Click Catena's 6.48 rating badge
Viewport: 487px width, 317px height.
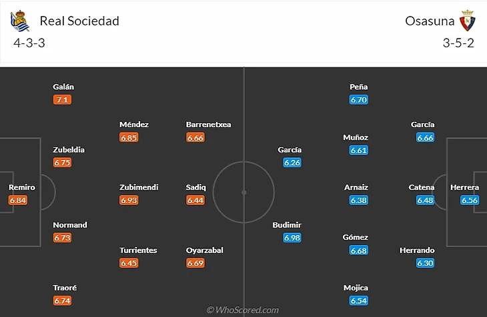[x=426, y=200]
